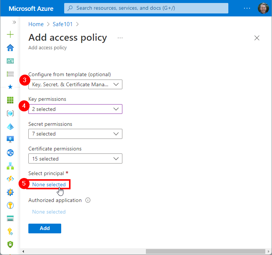Open the Configure from template dropdown
Image resolution: width=272 pixels, height=255 pixels.
coord(75,84)
